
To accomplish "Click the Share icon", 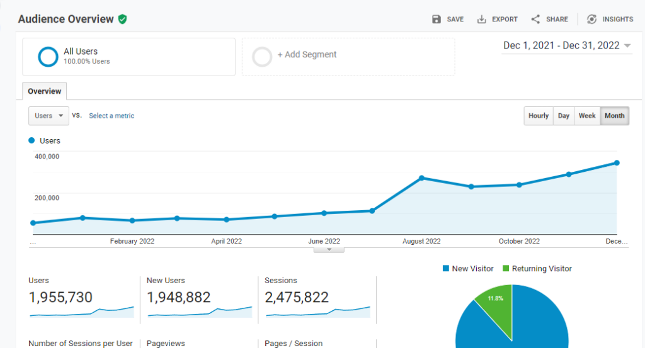I will 535,20.
